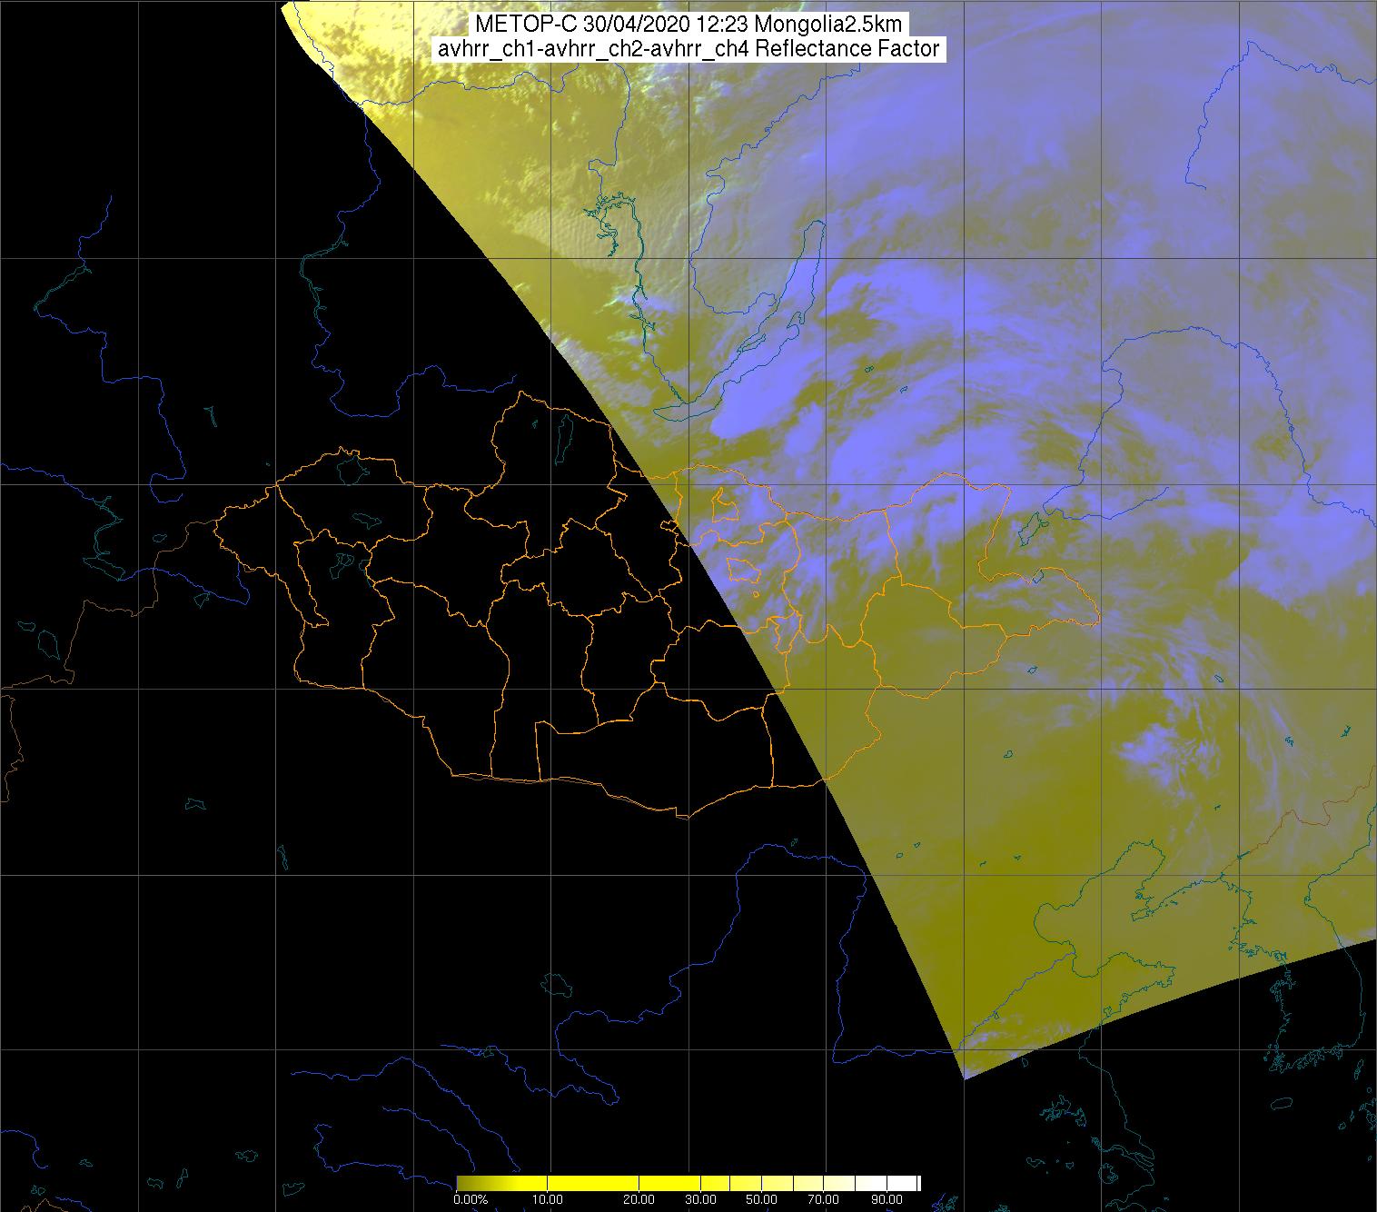Click the "50.00" color bar label
The width and height of the screenshot is (1377, 1212).
[x=761, y=1199]
